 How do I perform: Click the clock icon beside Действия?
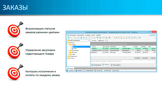click(x=107, y=40)
